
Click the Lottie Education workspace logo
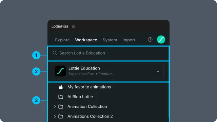(x=60, y=71)
